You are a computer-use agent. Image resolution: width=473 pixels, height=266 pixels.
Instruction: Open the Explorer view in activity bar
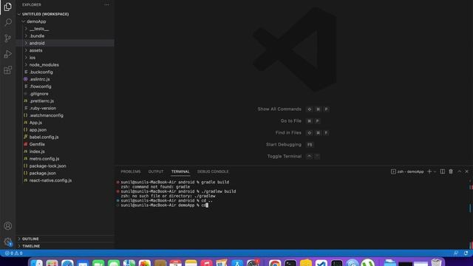[x=8, y=7]
